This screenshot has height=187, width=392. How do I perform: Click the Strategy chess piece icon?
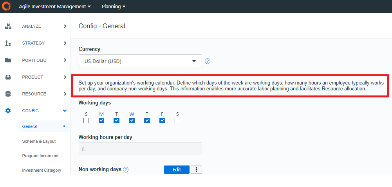[8, 43]
